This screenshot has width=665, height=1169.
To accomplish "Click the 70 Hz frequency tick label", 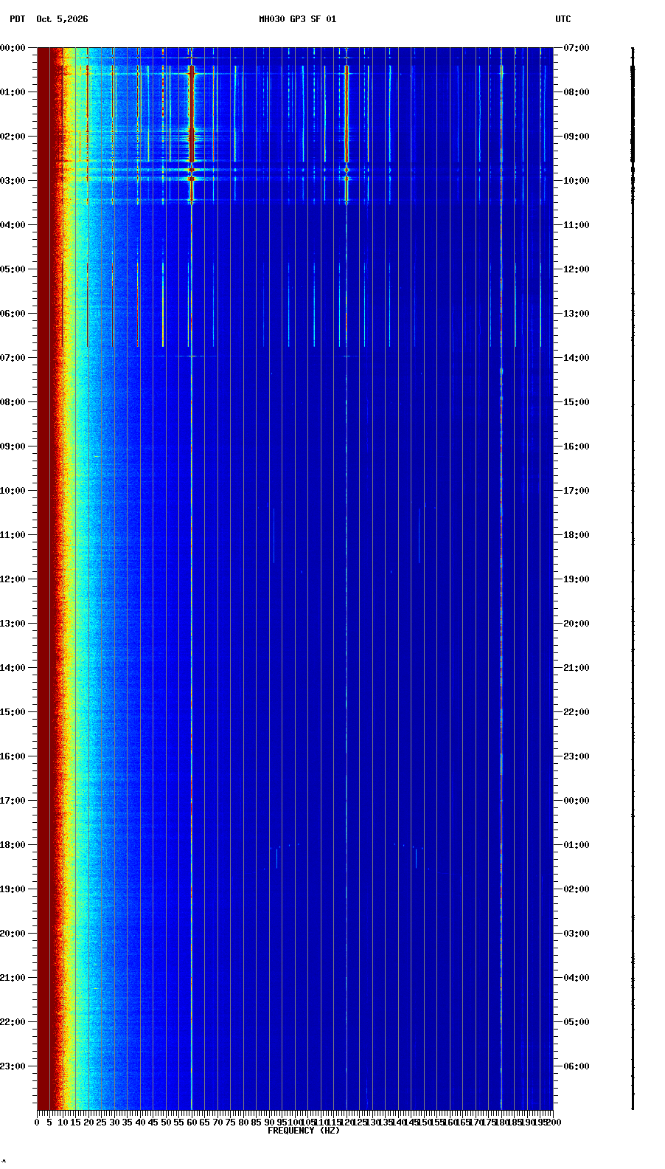I will [x=217, y=1123].
